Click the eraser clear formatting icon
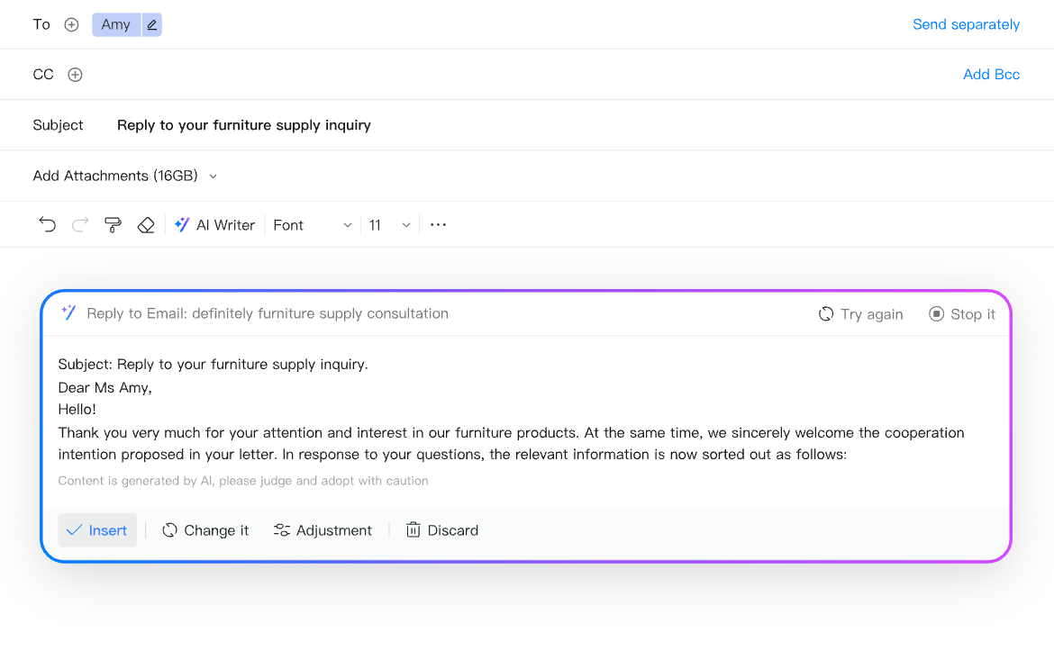Image resolution: width=1054 pixels, height=669 pixels. [x=146, y=225]
